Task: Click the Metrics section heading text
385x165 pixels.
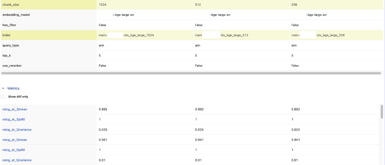Action: tap(13, 88)
